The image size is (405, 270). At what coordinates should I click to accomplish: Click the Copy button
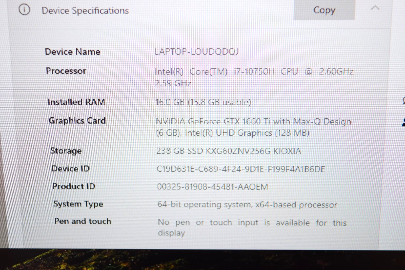click(324, 10)
